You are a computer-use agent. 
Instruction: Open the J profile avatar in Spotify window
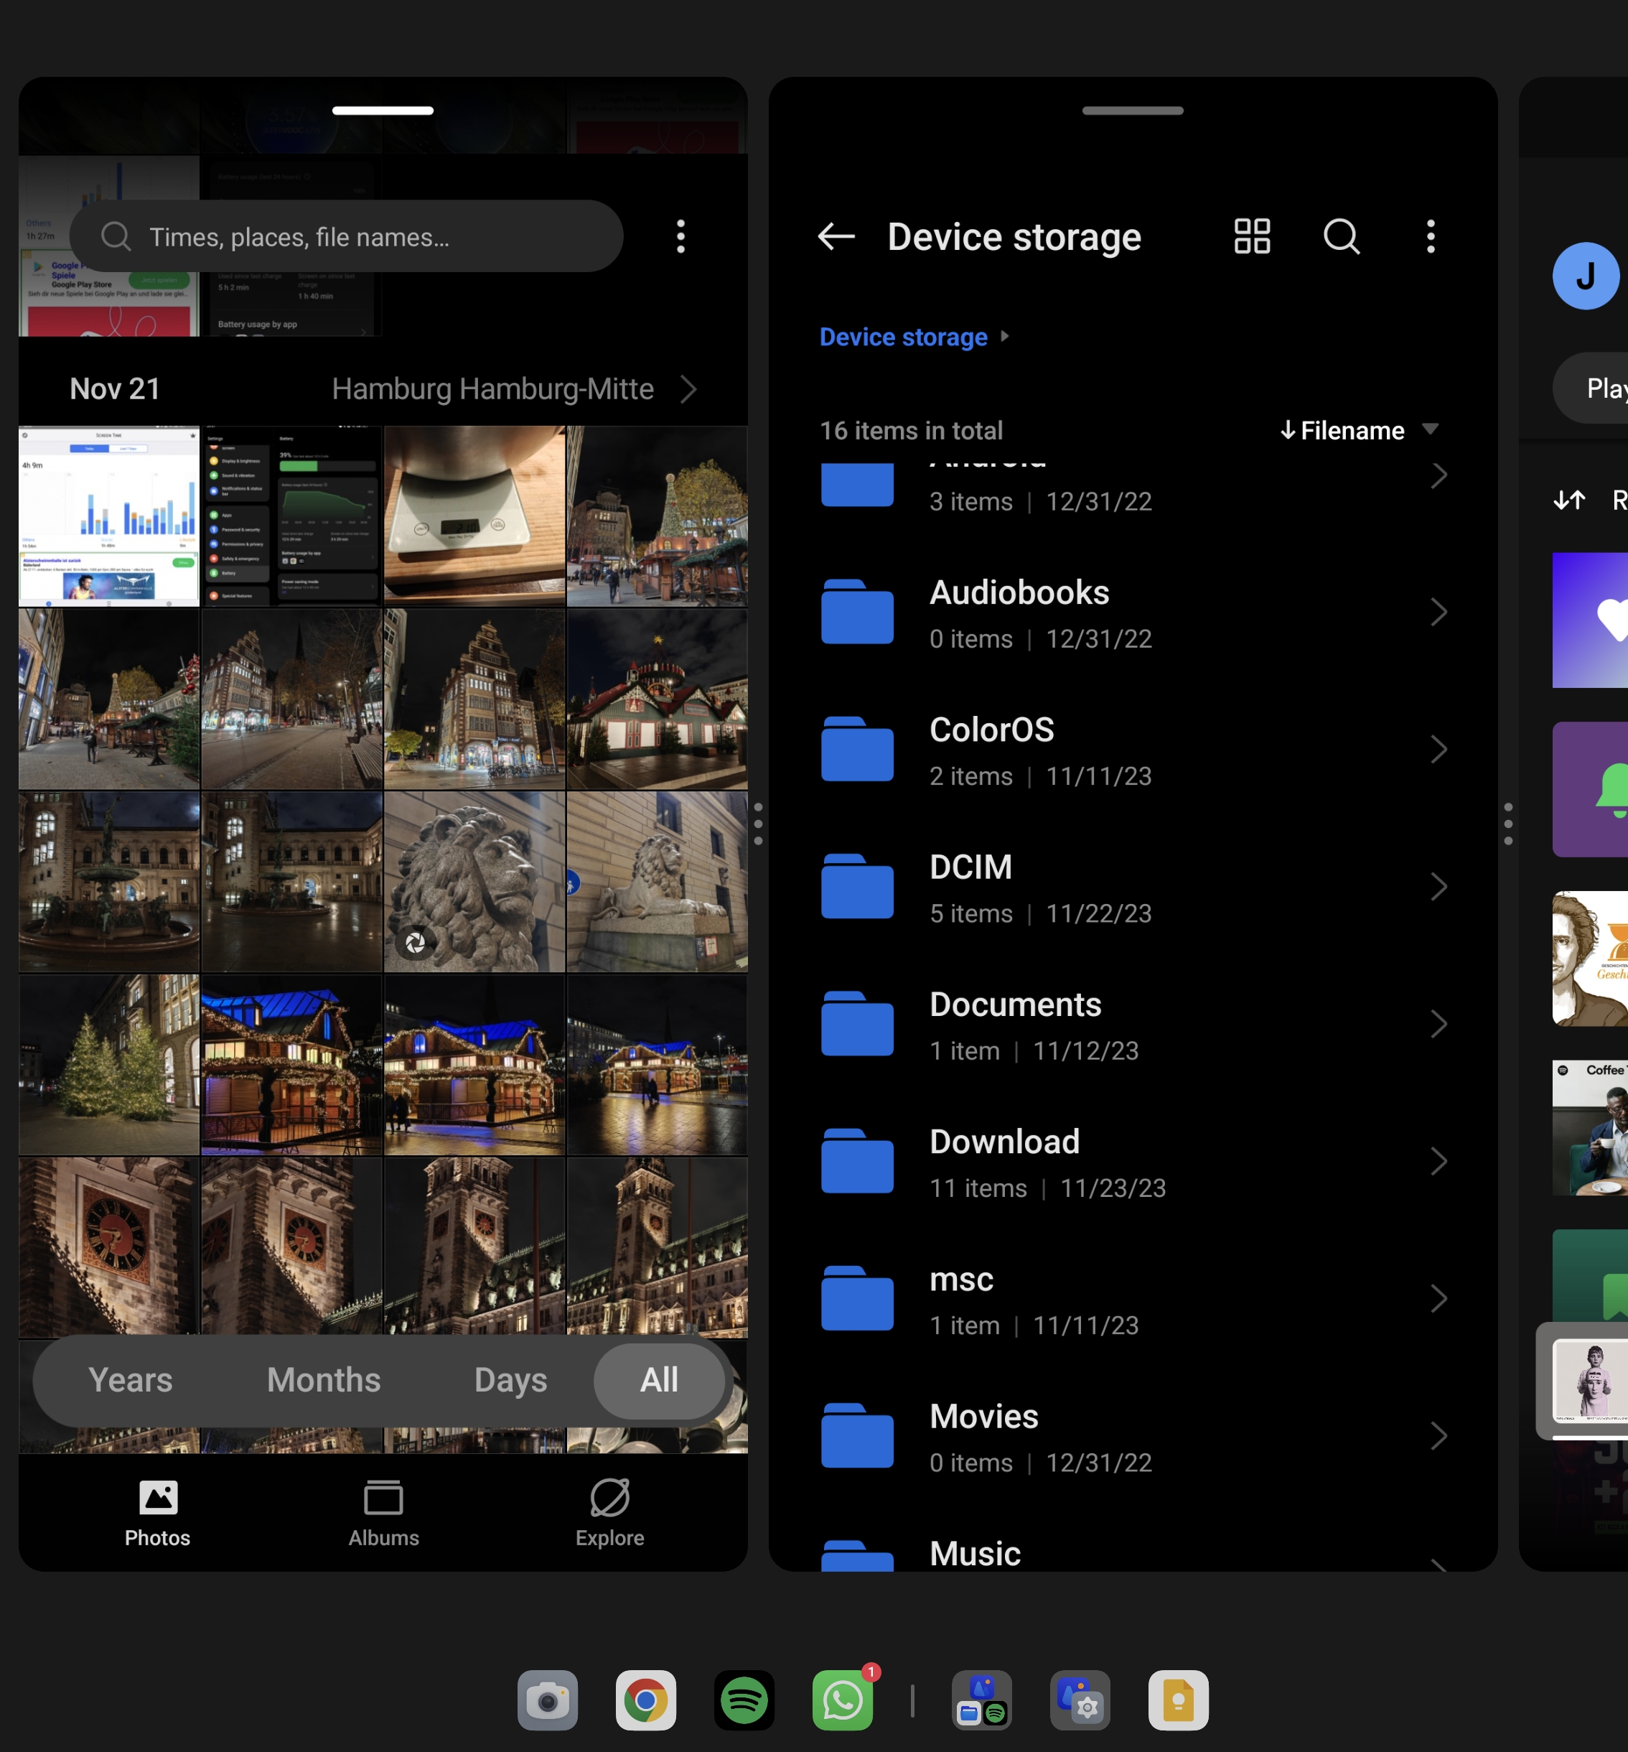tap(1586, 276)
